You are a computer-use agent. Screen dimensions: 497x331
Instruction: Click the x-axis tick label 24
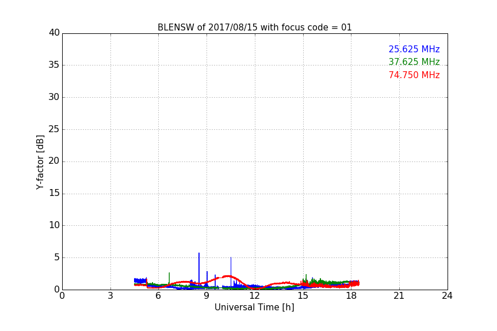tap(447, 296)
